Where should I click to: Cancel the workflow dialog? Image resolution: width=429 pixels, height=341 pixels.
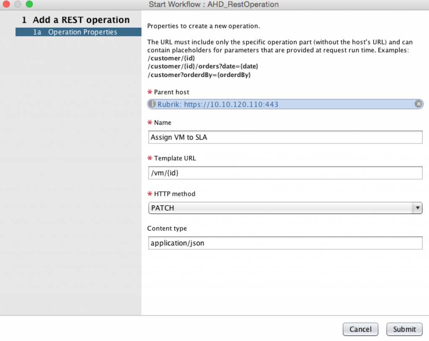[x=360, y=329]
